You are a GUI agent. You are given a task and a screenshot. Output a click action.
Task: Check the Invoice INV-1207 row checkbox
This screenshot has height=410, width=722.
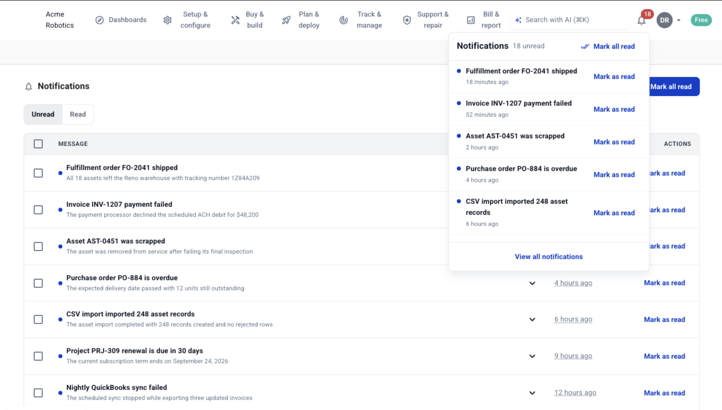pyautogui.click(x=38, y=210)
